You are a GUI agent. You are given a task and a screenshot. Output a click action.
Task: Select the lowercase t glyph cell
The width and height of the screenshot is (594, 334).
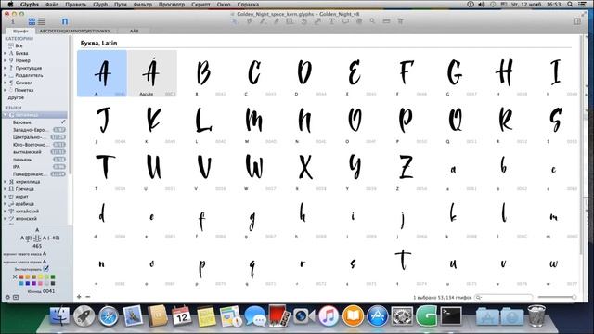pyautogui.click(x=405, y=263)
